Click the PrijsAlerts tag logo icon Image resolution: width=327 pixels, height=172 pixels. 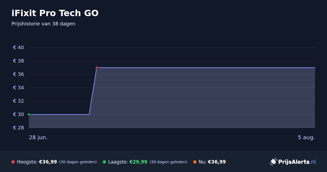(273, 162)
